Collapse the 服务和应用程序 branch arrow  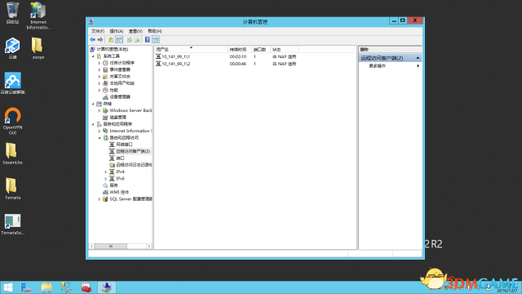click(x=93, y=124)
